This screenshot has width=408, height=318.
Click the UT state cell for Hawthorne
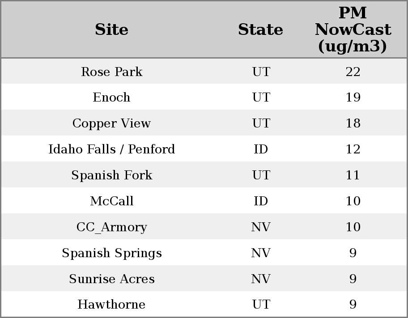(261, 305)
